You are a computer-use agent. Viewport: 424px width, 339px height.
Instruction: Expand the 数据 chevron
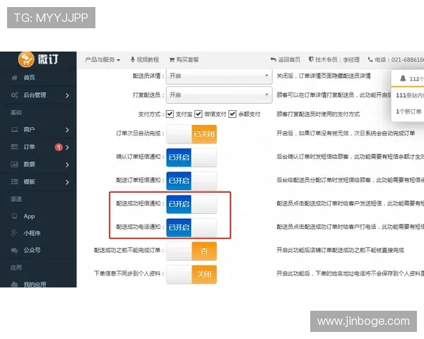[67, 165]
